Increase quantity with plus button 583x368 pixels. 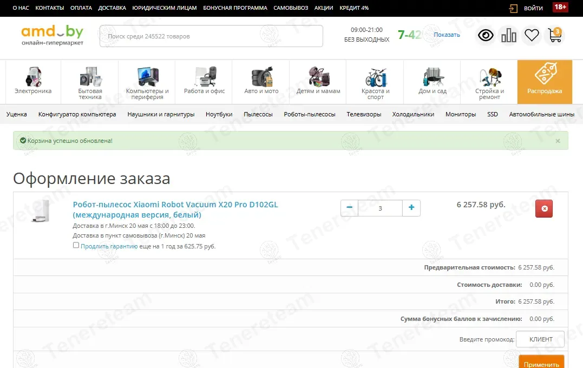tap(411, 208)
